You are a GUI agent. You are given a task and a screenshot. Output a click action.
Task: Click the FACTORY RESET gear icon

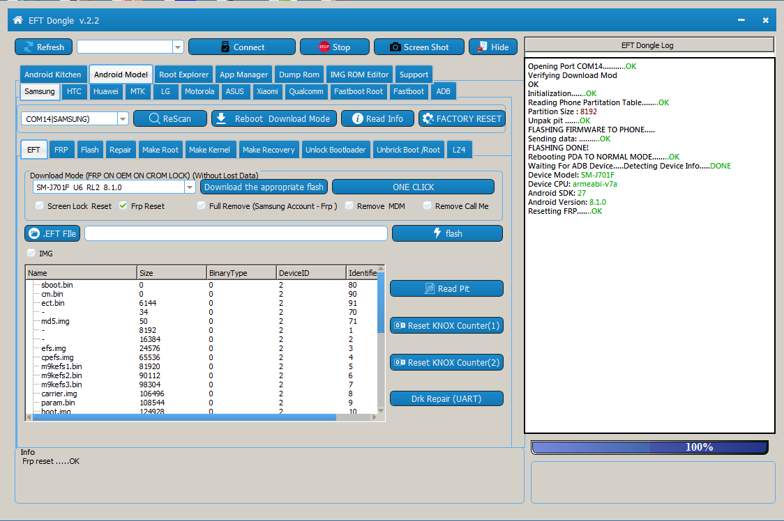tap(428, 118)
